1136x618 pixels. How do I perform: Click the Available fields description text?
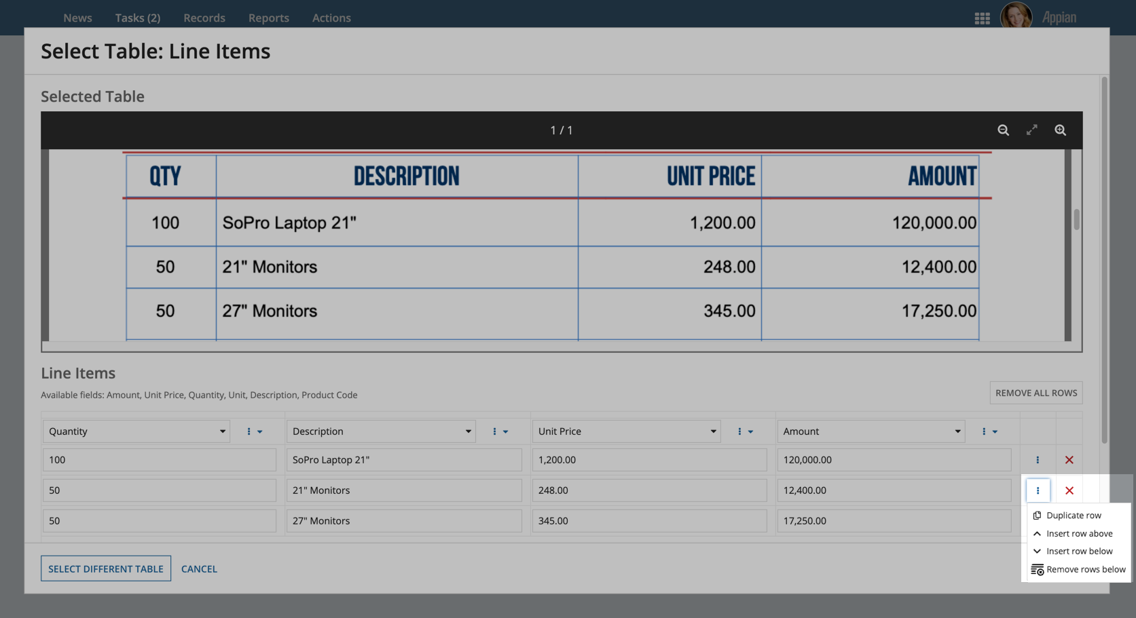[199, 395]
